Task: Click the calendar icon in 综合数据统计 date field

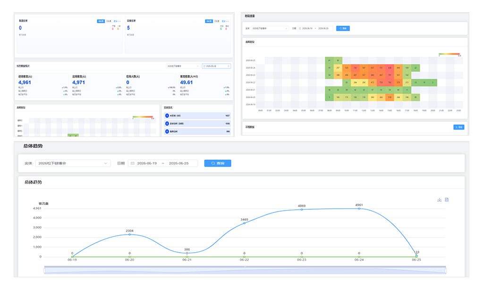Action: [204, 66]
